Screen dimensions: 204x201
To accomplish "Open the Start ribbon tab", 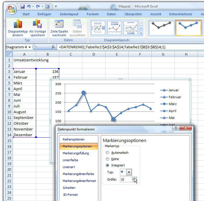I will point(26,14).
